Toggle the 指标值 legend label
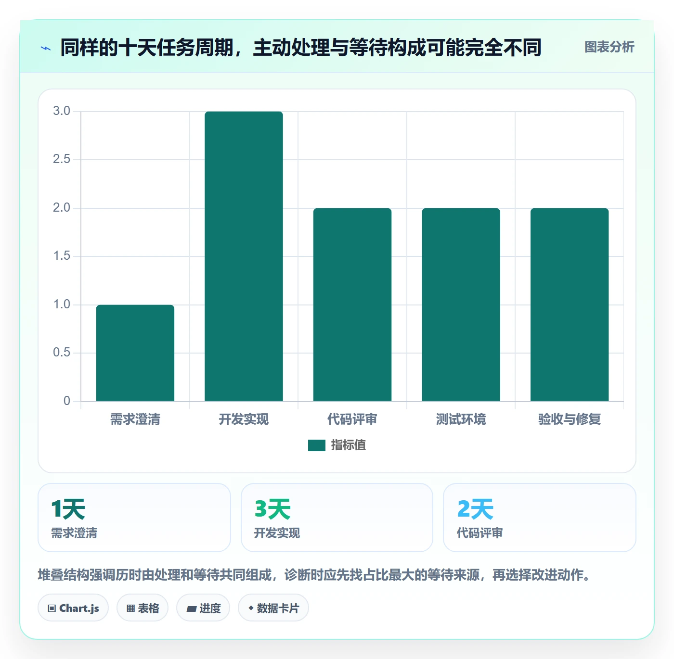674x659 pixels. 349,445
